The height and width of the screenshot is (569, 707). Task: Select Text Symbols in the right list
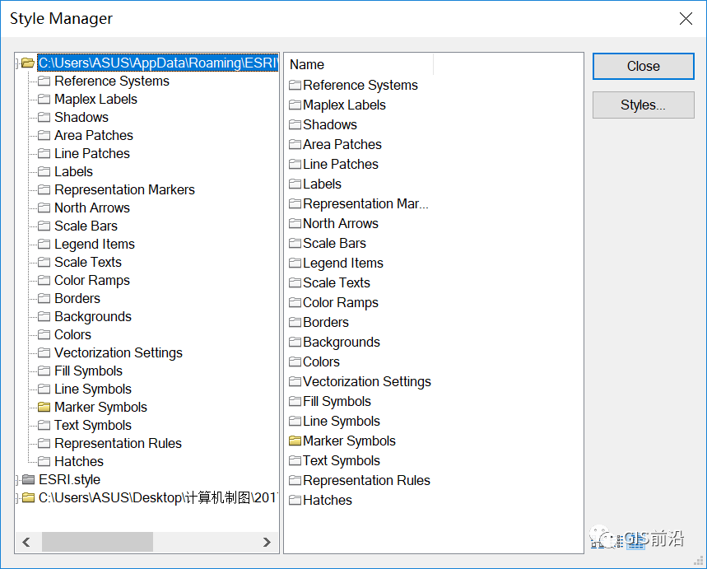click(x=341, y=460)
